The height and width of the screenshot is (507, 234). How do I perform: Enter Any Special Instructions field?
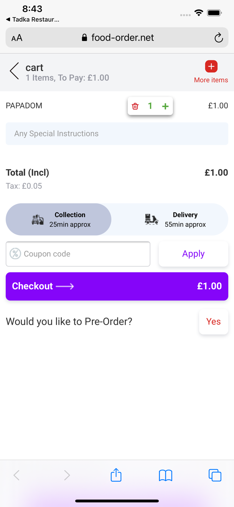pyautogui.click(x=117, y=134)
